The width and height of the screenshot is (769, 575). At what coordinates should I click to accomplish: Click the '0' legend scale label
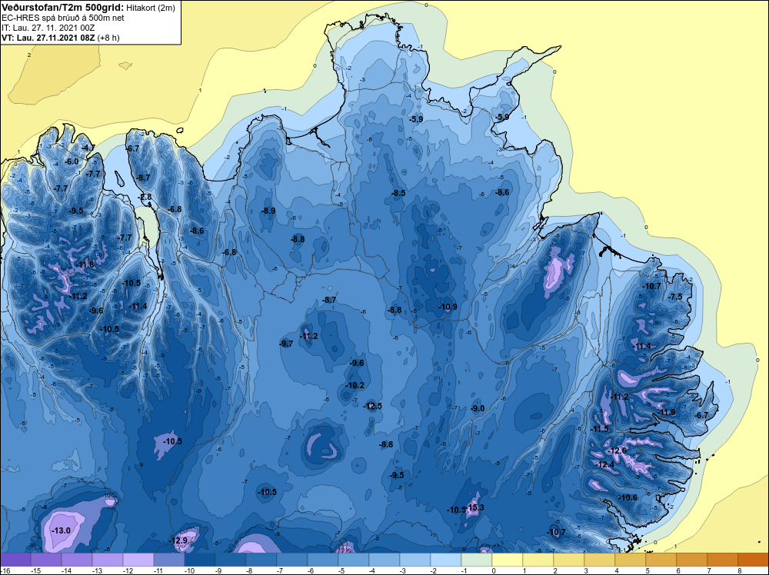pyautogui.click(x=494, y=570)
